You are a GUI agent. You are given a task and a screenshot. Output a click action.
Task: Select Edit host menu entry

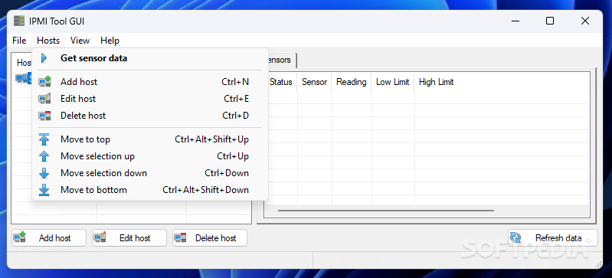150,99
